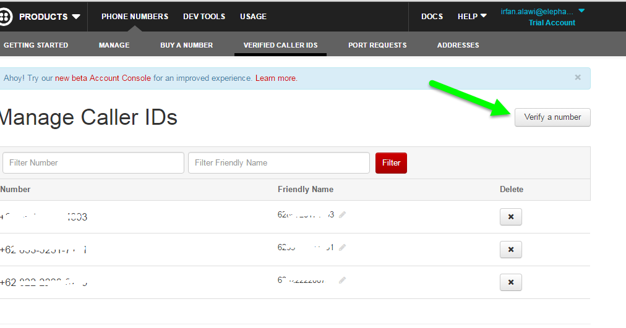Viewport: 626px width, 328px height.
Task: Open the Products dropdown menu
Action: click(x=49, y=17)
